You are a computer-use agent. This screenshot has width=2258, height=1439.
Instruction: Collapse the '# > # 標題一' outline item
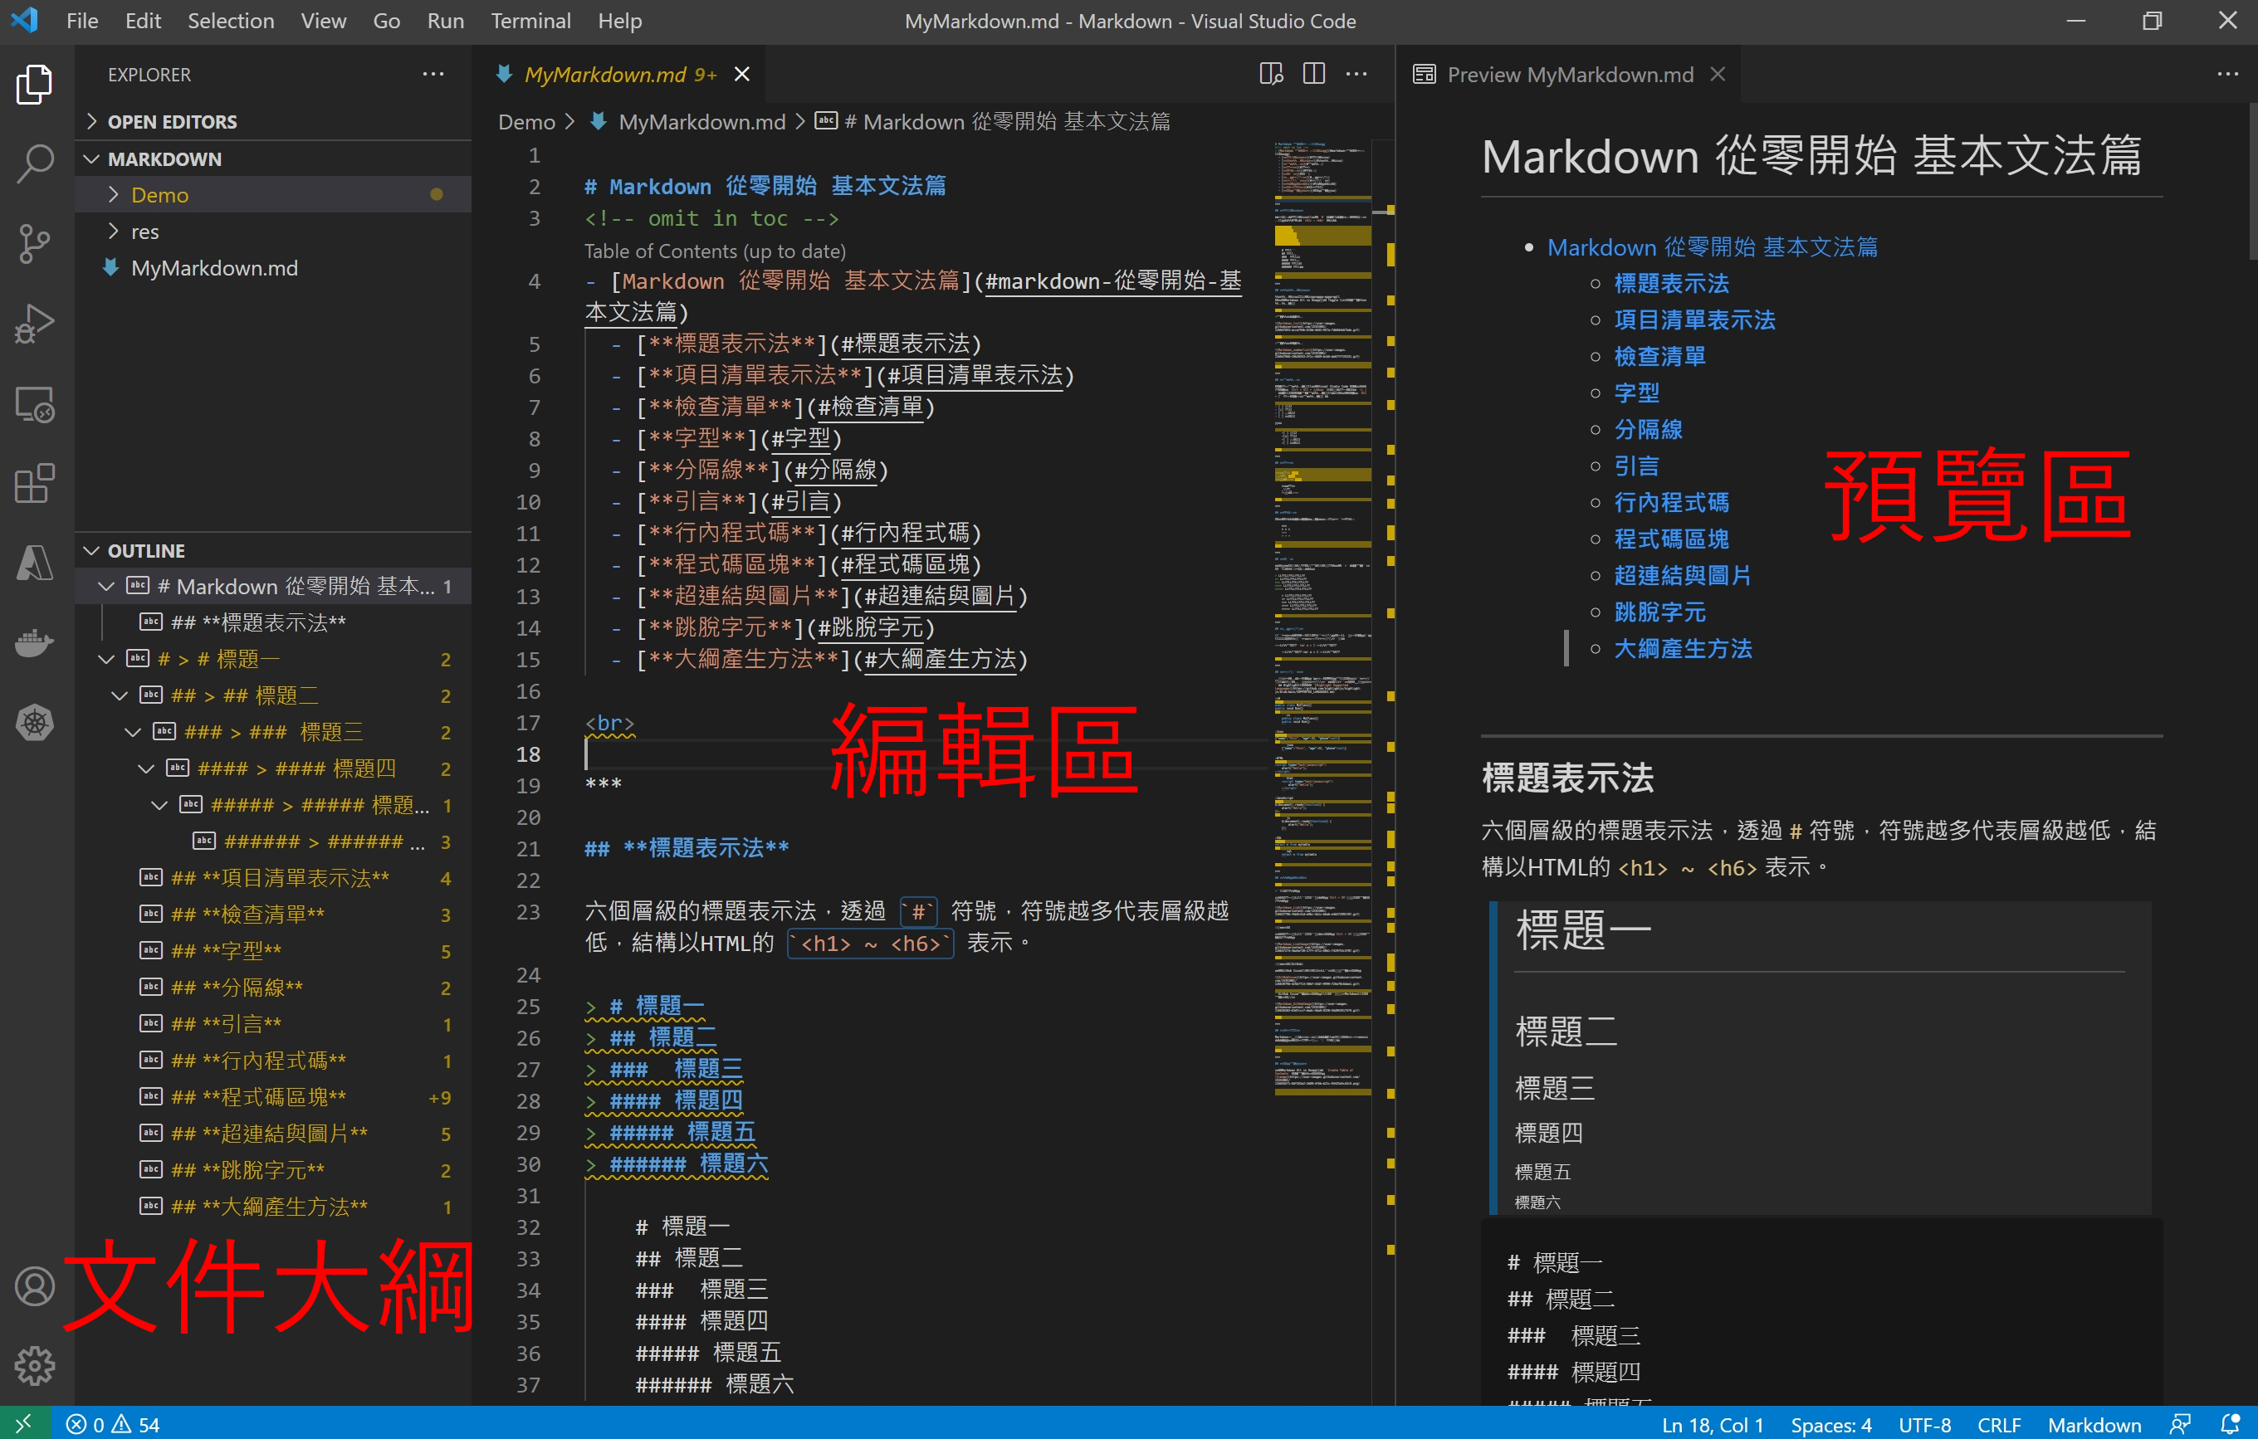(x=106, y=659)
